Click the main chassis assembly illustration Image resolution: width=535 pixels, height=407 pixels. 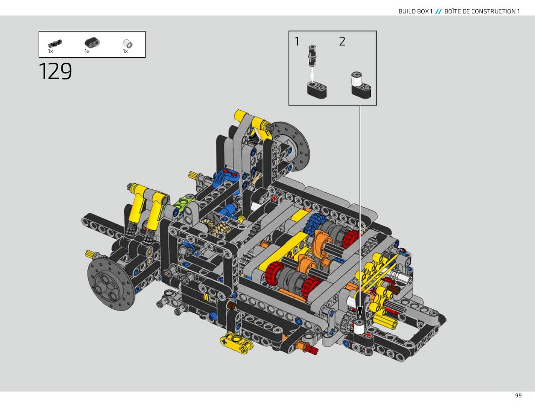(x=264, y=236)
